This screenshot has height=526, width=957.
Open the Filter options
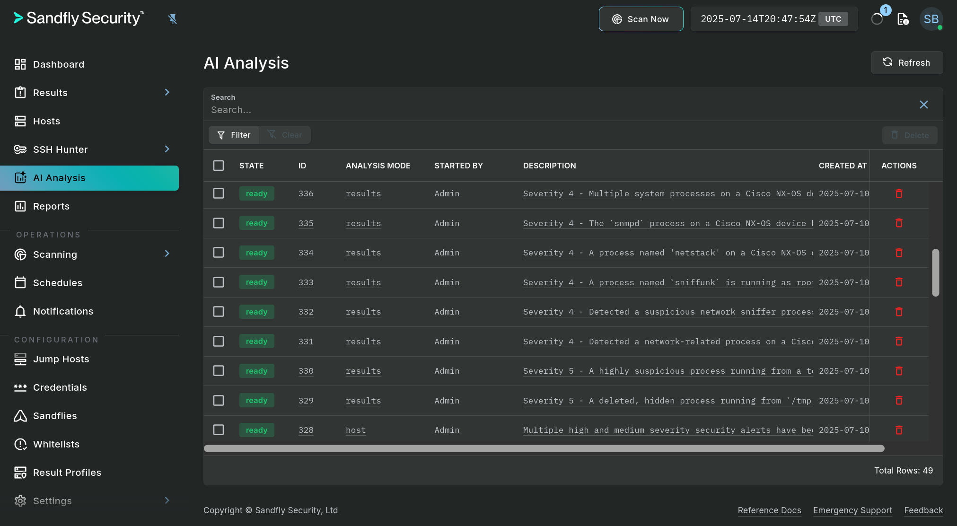click(234, 135)
